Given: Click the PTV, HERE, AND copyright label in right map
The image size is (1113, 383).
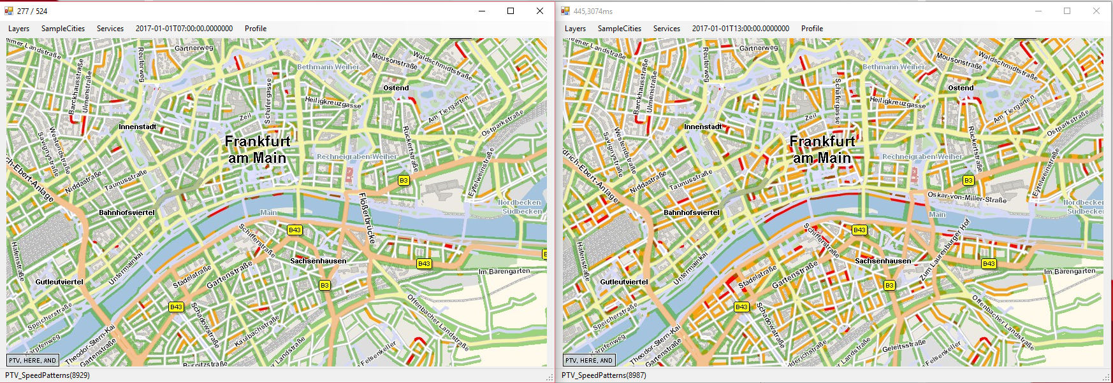Looking at the screenshot, I should (588, 360).
